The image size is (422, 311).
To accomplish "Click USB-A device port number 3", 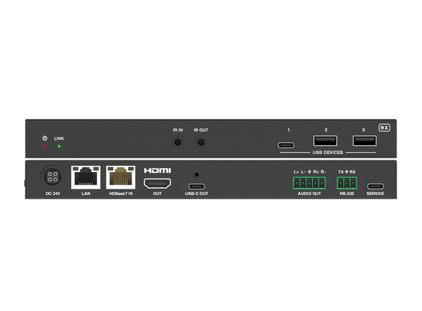I will [365, 141].
